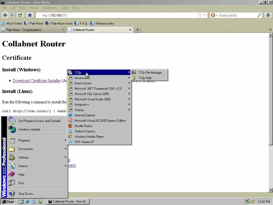
Task: Open Windows Update
Action: click(x=37, y=129)
